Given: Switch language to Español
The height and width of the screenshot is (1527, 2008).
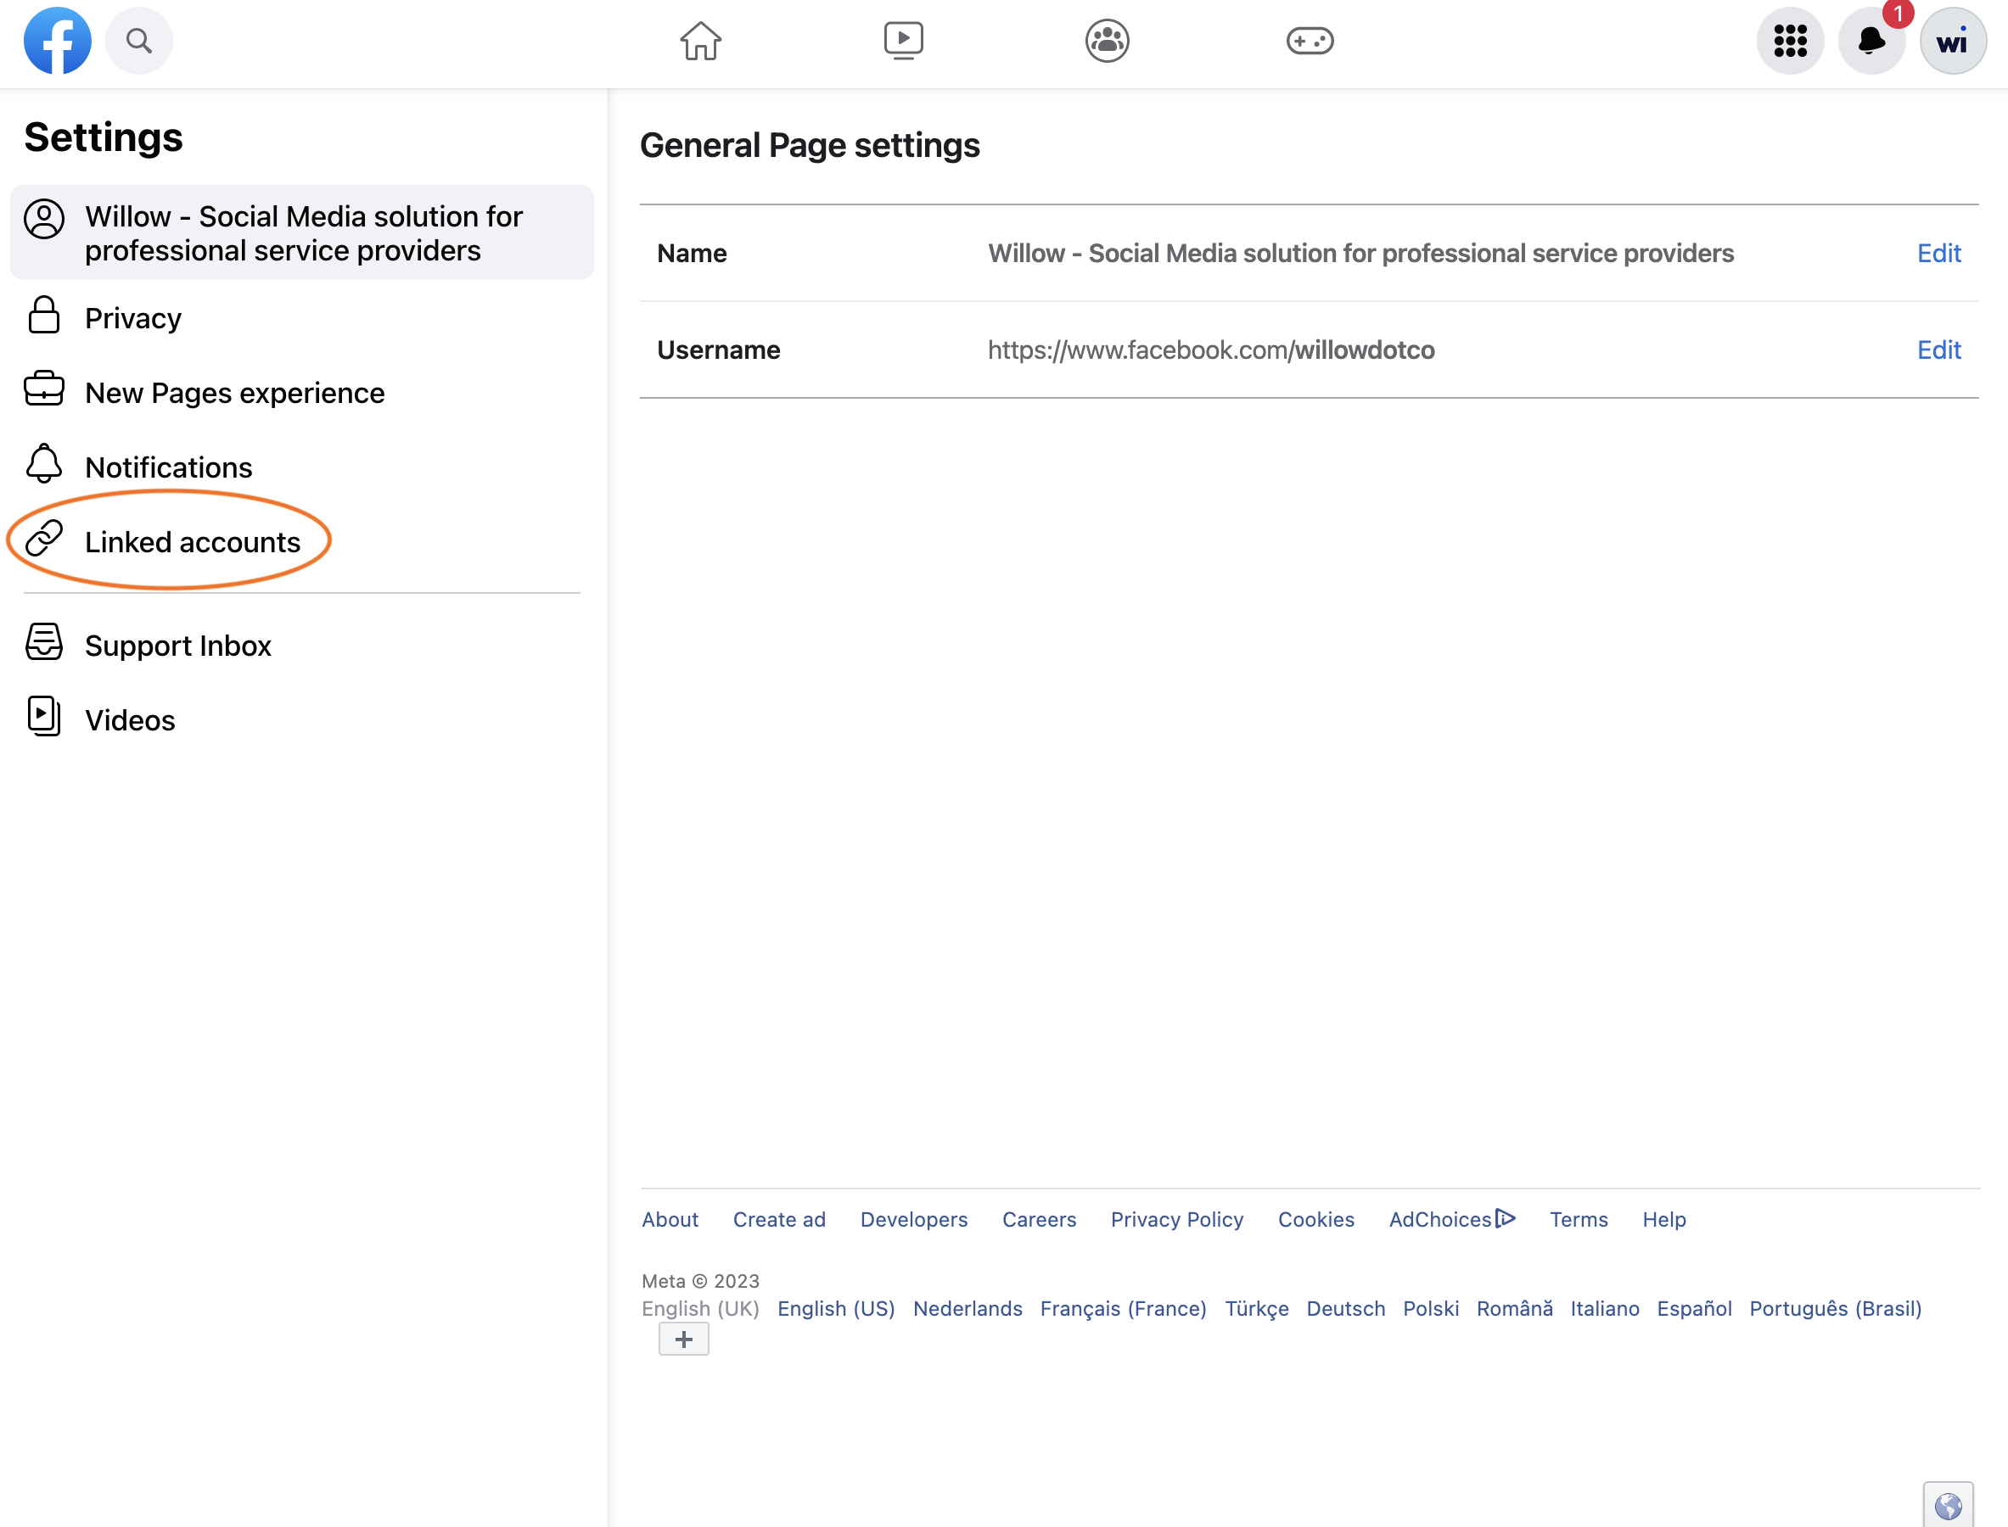Looking at the screenshot, I should click(1694, 1309).
